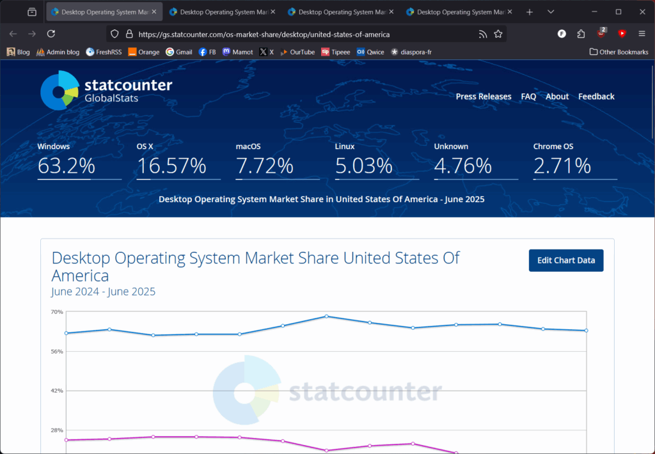
Task: Click the last blue line data point
Action: pos(587,331)
